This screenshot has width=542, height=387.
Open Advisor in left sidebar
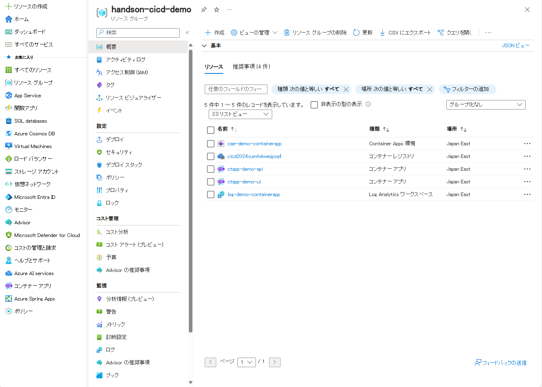pyautogui.click(x=22, y=222)
